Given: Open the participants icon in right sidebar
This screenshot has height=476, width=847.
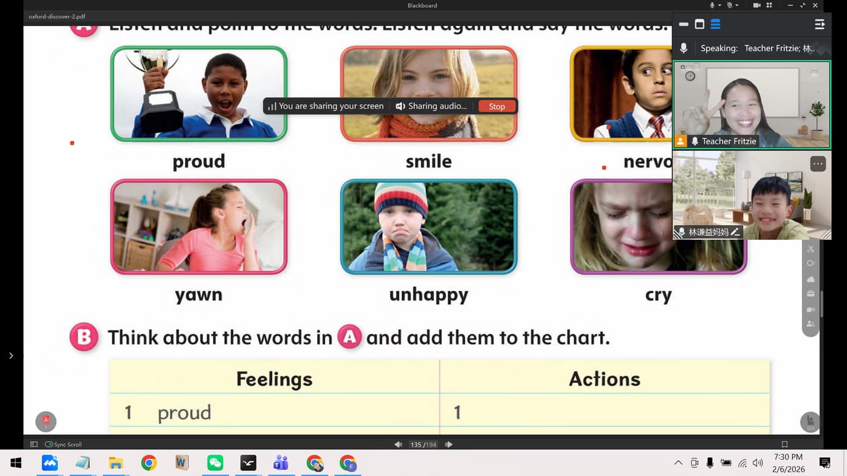Looking at the screenshot, I should pos(811,324).
